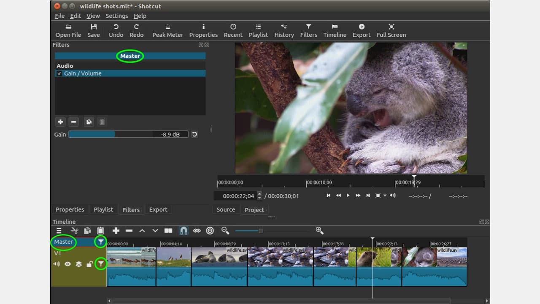Click the timeline zoom slider
Image resolution: width=540 pixels, height=304 pixels.
[261, 231]
